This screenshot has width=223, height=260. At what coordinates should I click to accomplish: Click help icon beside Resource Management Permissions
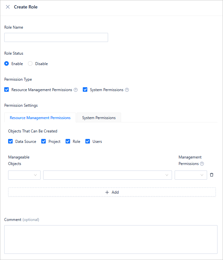pos(76,90)
